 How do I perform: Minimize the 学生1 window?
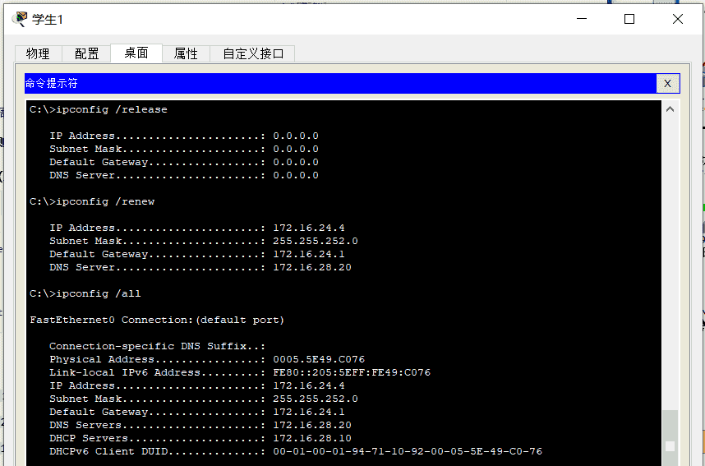point(581,19)
